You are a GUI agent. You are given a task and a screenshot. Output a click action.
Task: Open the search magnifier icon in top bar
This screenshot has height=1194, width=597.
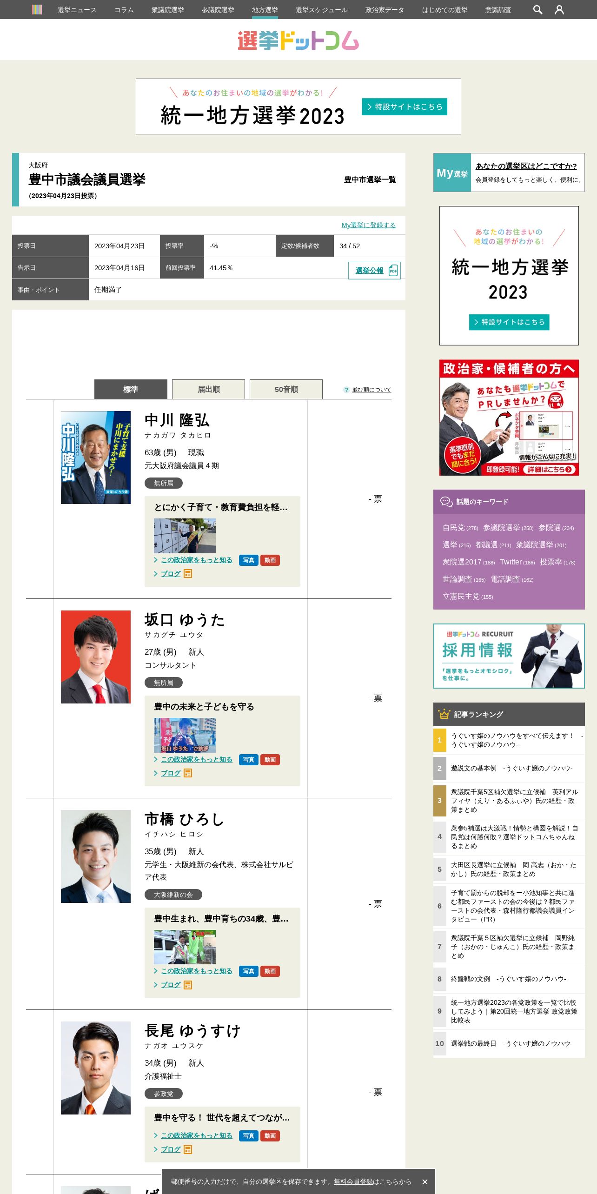pos(537,10)
